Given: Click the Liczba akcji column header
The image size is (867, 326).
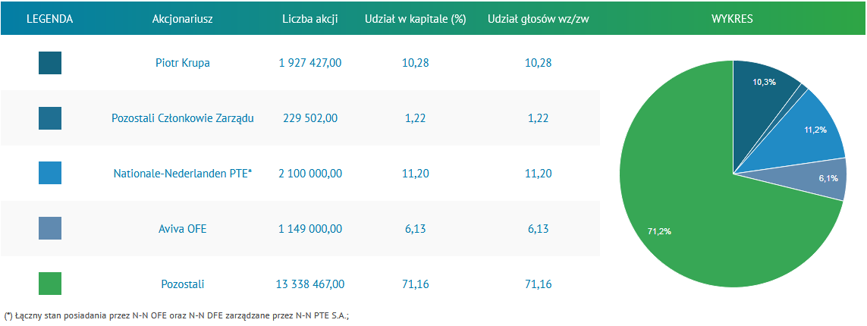Looking at the screenshot, I should point(310,19).
